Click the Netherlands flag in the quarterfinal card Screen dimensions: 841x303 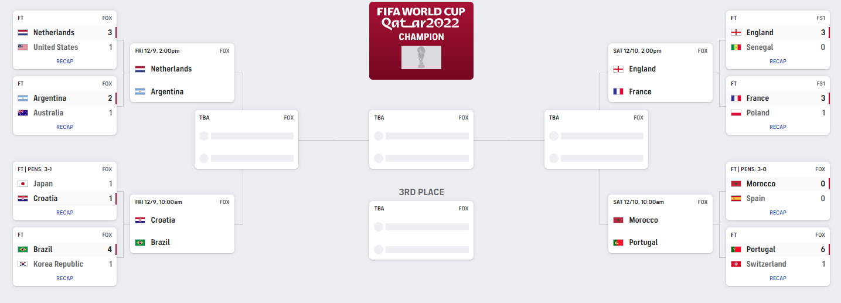click(x=140, y=69)
